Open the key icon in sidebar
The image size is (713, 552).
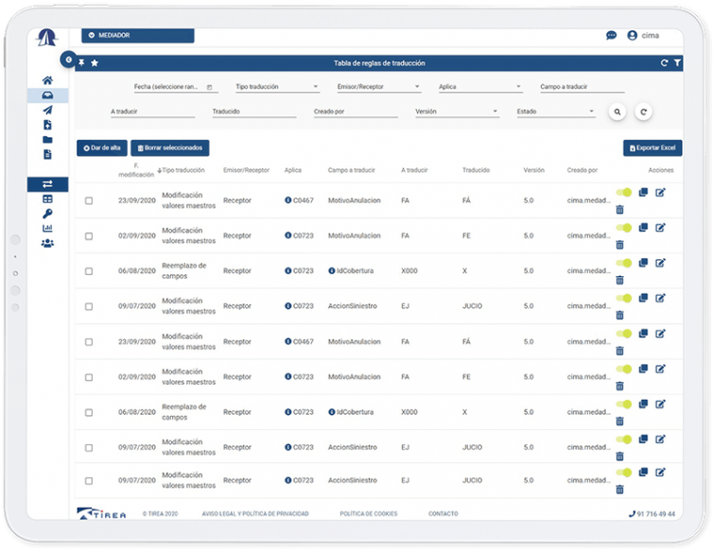tap(47, 214)
